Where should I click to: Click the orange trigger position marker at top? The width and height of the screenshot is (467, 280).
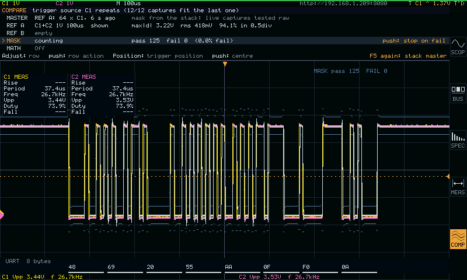click(225, 64)
